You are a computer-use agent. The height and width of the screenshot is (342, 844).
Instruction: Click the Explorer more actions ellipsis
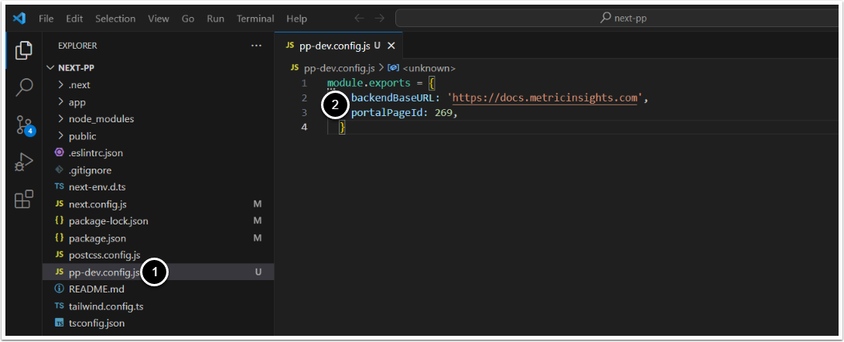[x=256, y=46]
